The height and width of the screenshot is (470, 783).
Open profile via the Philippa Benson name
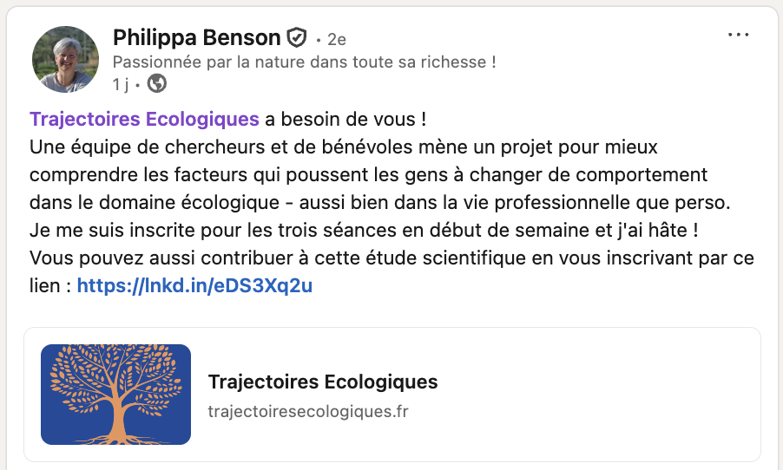click(x=197, y=38)
